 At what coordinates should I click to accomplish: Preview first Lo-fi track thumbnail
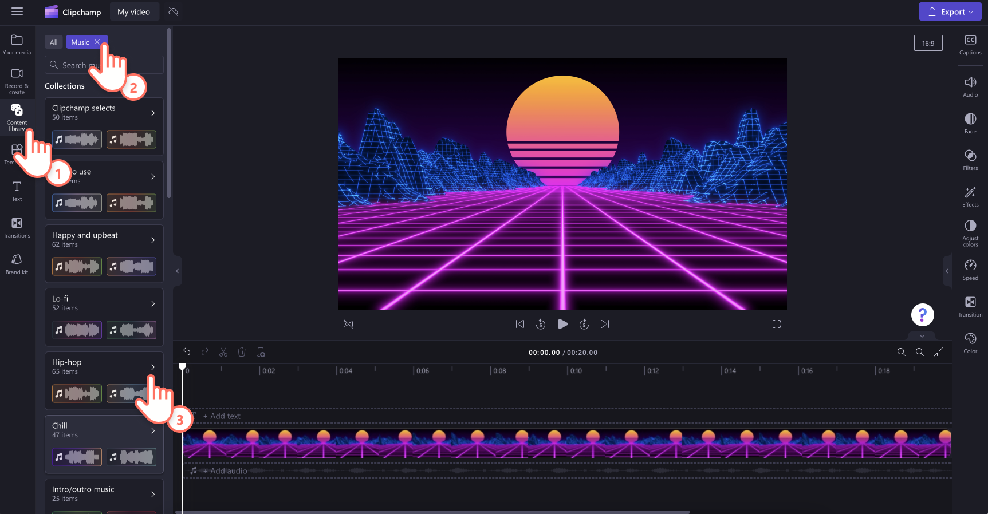77,330
